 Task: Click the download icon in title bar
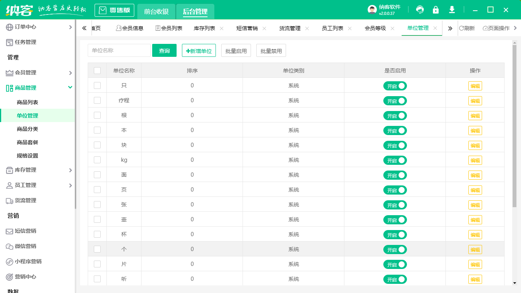coord(452,10)
